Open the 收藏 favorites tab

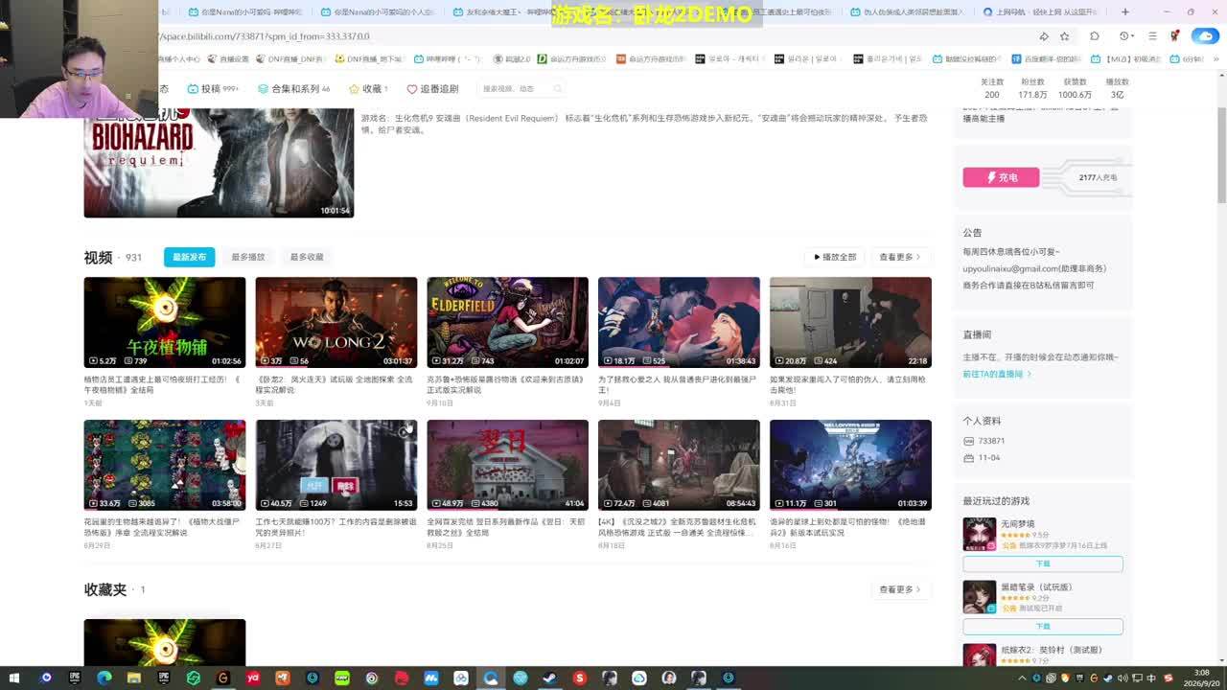(369, 88)
